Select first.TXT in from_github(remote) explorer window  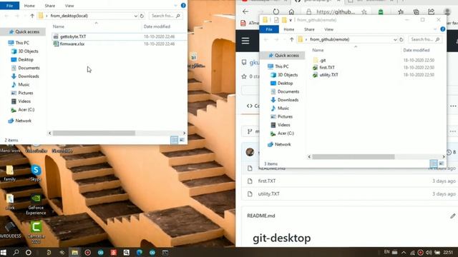[x=327, y=67]
